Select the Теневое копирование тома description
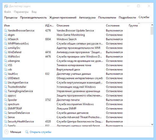This screenshot has height=140, width=156. tap(74, 65)
